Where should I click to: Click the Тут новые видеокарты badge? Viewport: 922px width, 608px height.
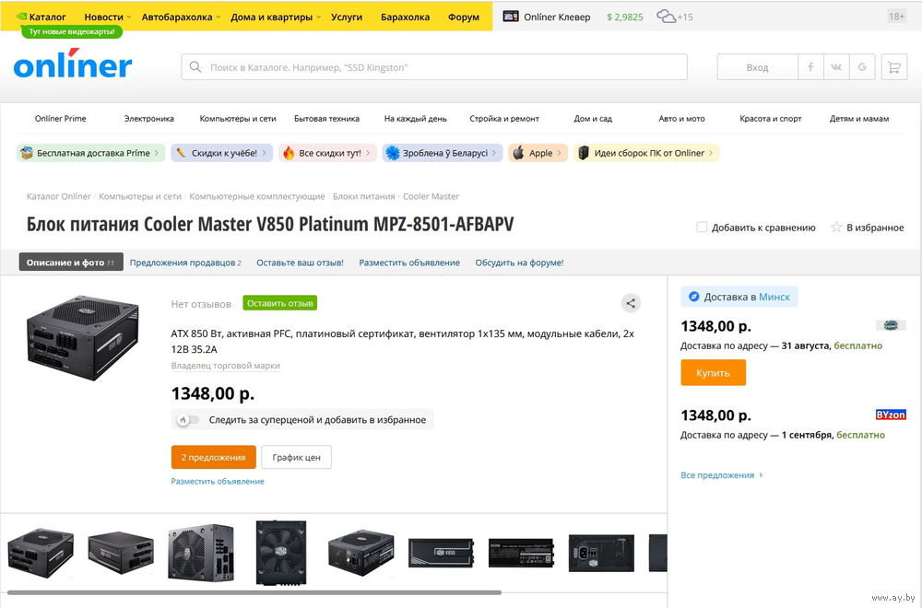coord(72,31)
